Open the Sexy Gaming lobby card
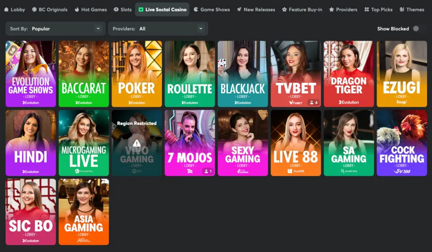Viewport: 432px width, 252px height. click(243, 143)
